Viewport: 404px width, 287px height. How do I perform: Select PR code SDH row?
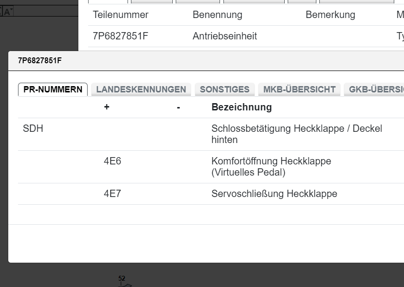(x=33, y=129)
